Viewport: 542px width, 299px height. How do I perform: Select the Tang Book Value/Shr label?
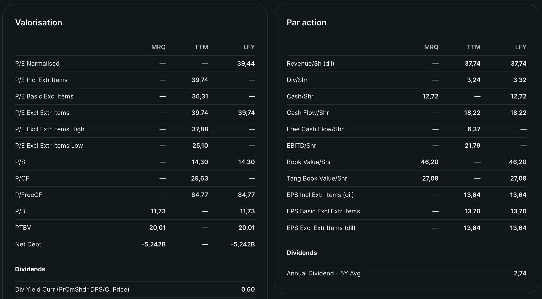pos(317,178)
